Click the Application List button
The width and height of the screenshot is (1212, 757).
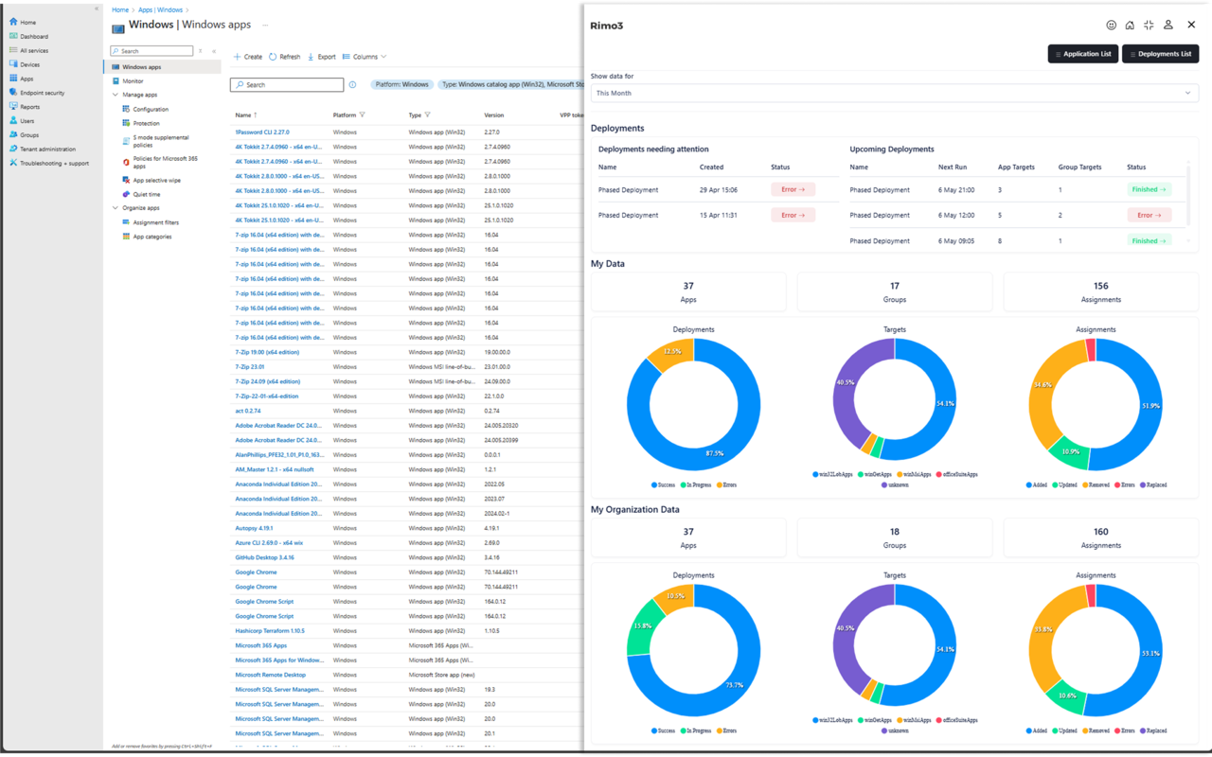click(1083, 54)
